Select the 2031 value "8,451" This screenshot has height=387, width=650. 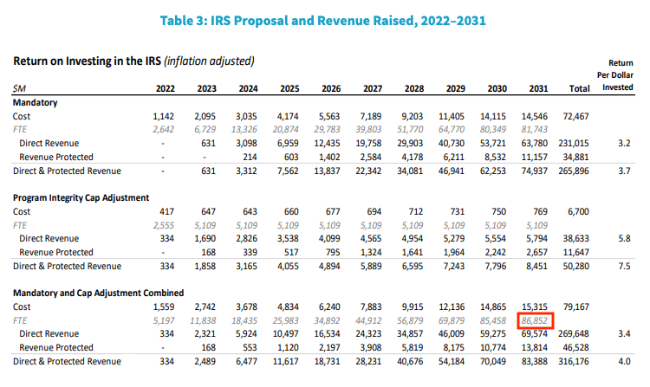coord(536,266)
